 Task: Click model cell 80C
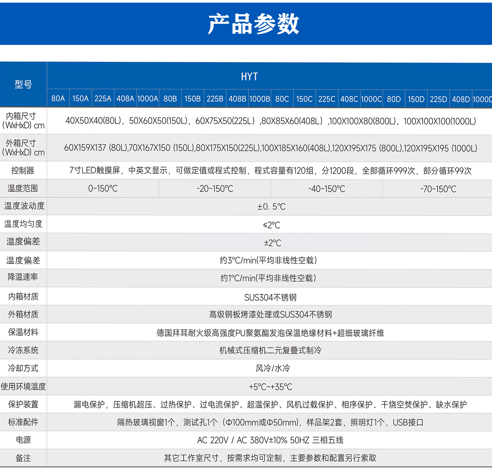tap(282, 99)
